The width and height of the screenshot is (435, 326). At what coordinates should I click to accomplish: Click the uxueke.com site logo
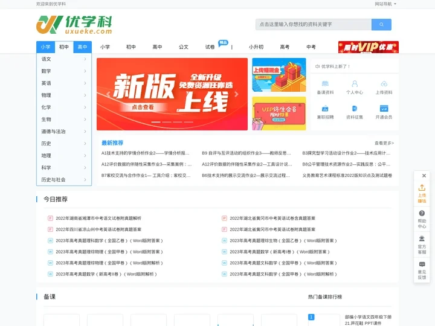[74, 25]
